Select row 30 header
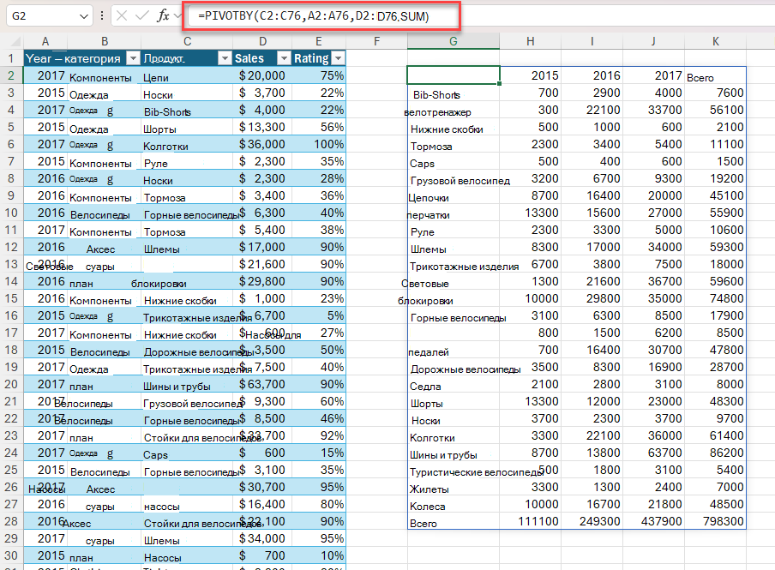Image resolution: width=775 pixels, height=570 pixels. pos(11,555)
